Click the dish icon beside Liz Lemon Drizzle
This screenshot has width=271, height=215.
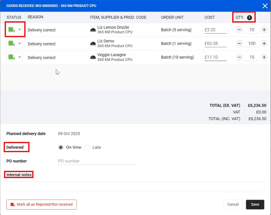coord(93,30)
